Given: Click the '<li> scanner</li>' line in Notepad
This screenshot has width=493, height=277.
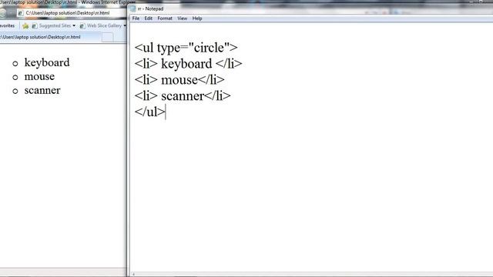Looking at the screenshot, I should [183, 95].
